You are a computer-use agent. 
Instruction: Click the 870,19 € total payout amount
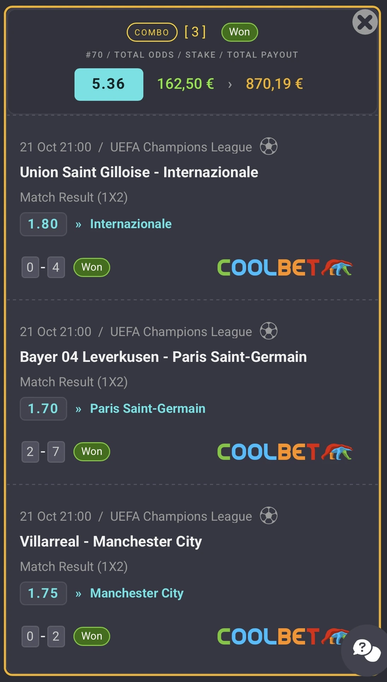[274, 84]
